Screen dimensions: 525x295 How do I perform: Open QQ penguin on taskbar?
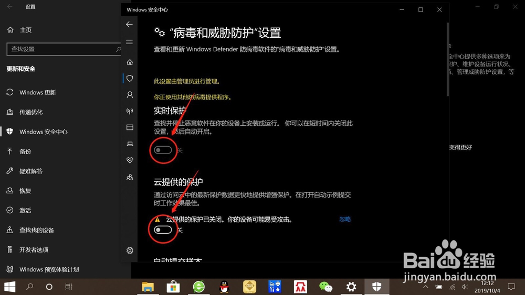pos(224,287)
